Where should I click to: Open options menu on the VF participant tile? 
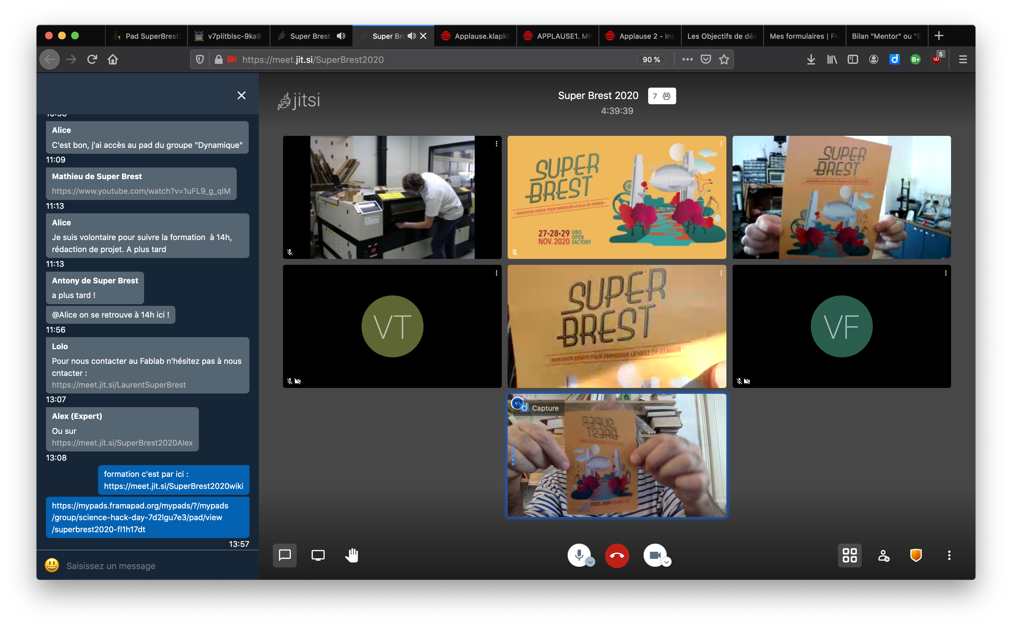[945, 273]
